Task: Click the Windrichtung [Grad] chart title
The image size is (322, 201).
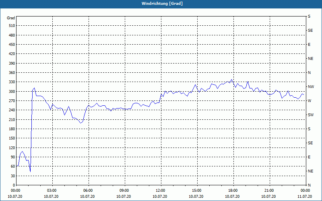Action: click(162, 4)
